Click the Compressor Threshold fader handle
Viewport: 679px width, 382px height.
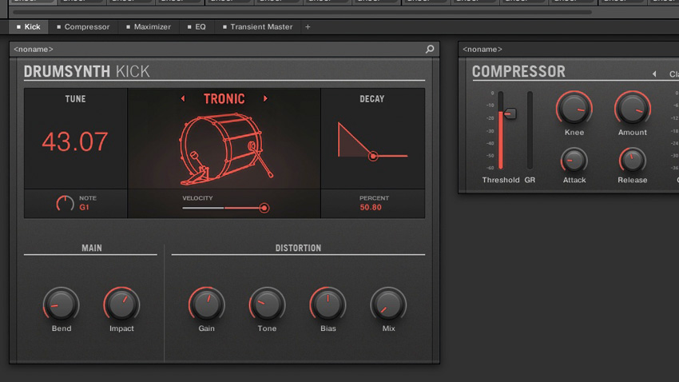click(x=510, y=113)
